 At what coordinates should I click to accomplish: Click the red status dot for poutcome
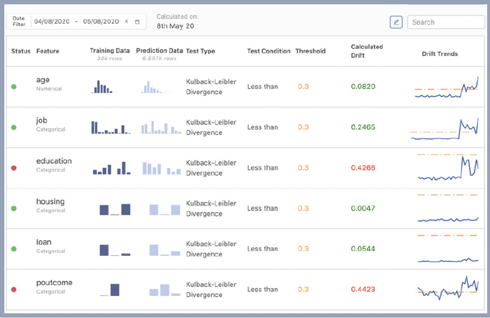click(x=14, y=290)
